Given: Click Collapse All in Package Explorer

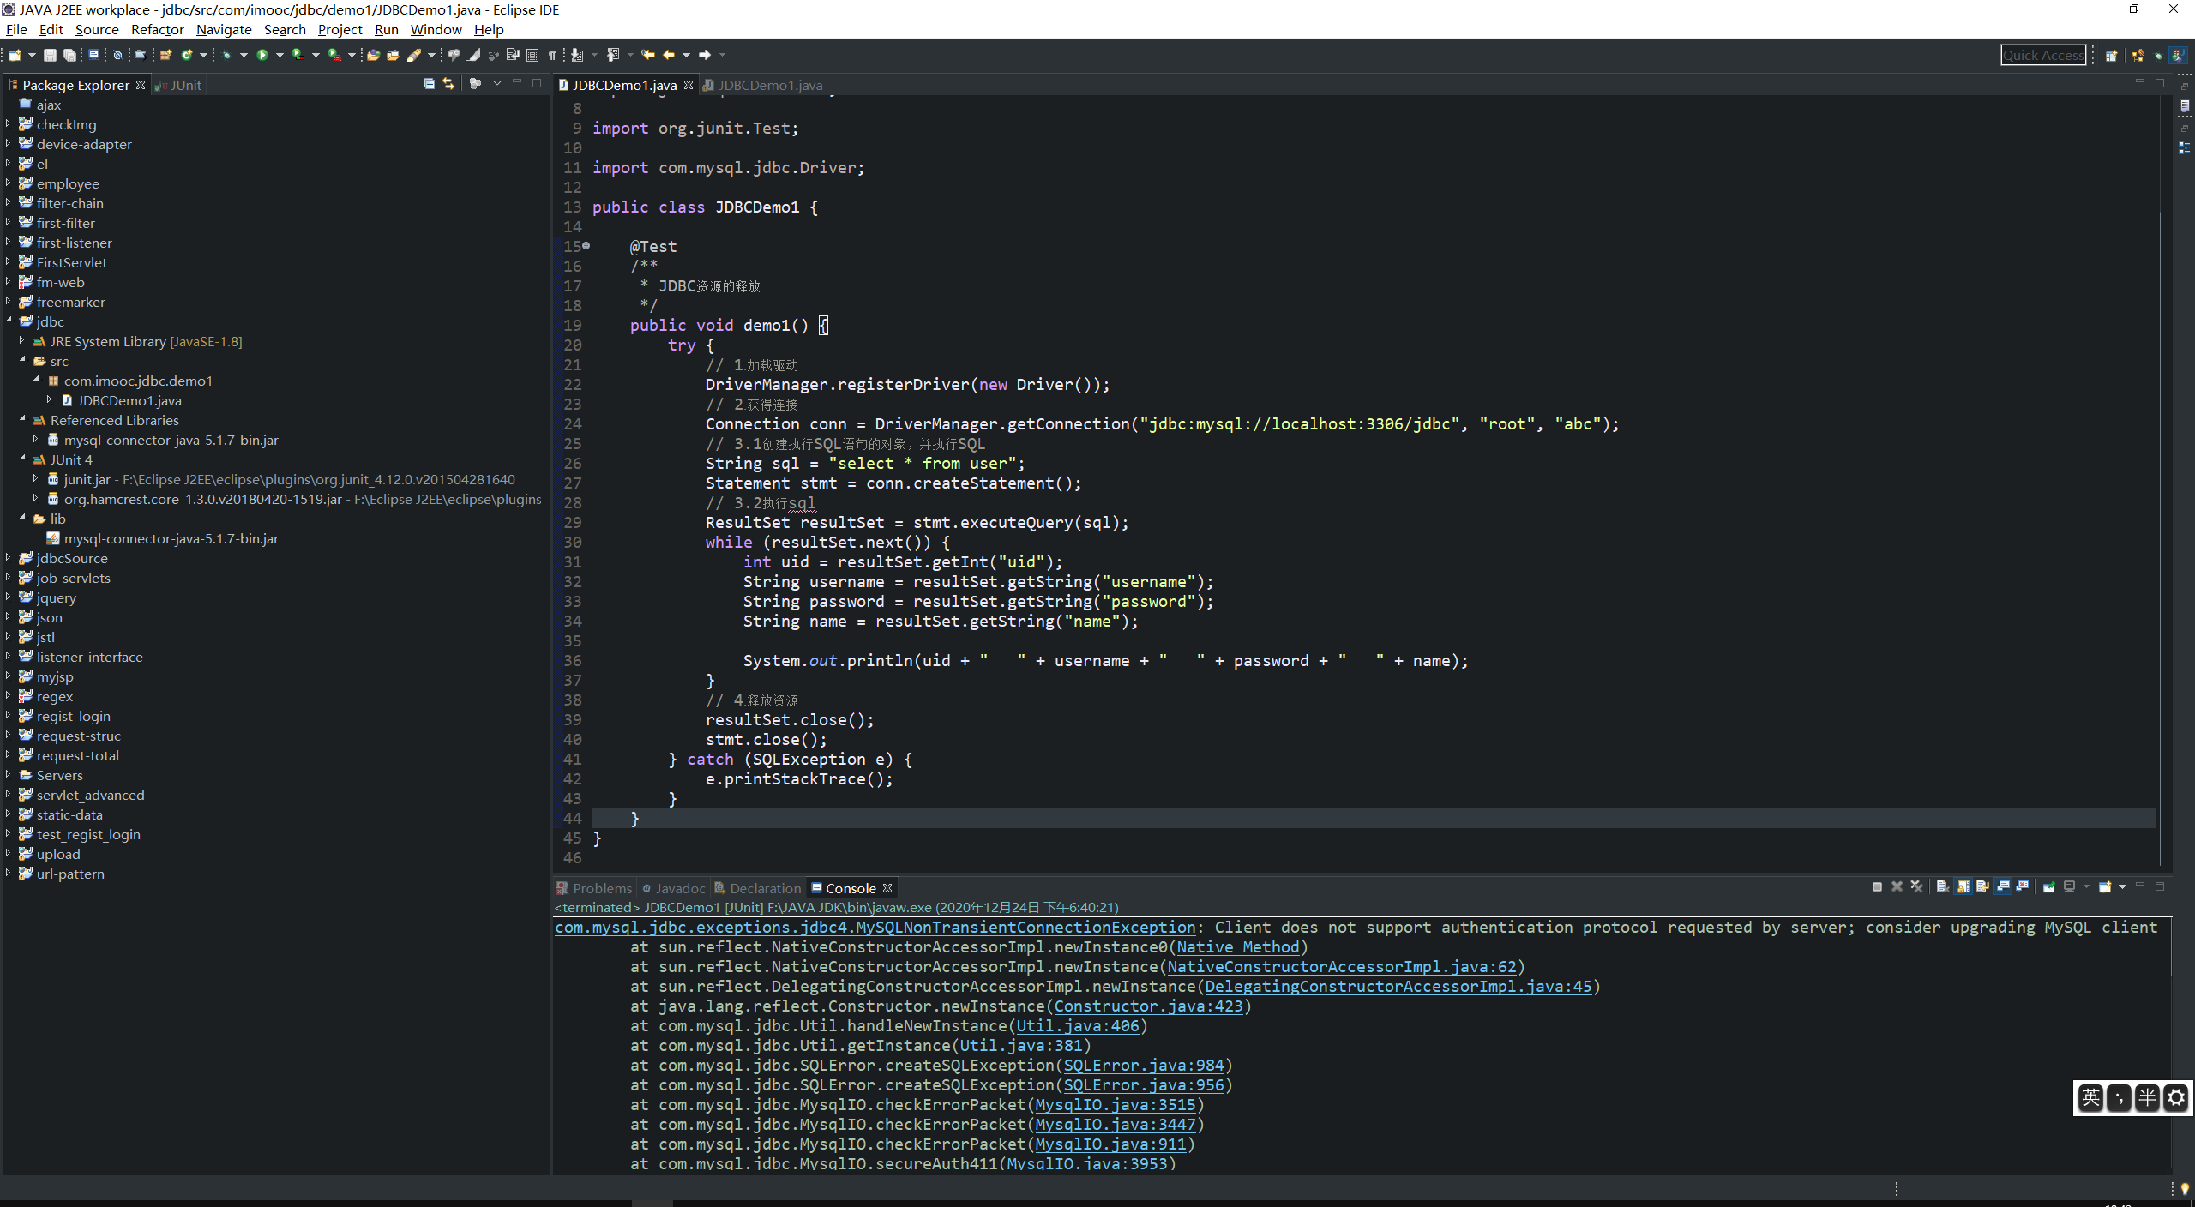Looking at the screenshot, I should click(x=429, y=83).
